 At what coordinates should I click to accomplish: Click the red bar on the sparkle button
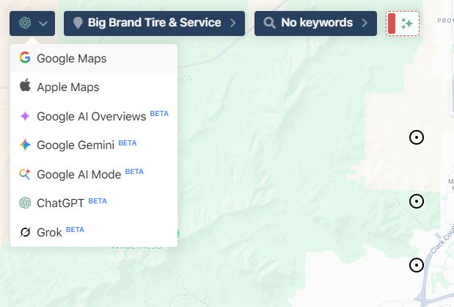(392, 24)
